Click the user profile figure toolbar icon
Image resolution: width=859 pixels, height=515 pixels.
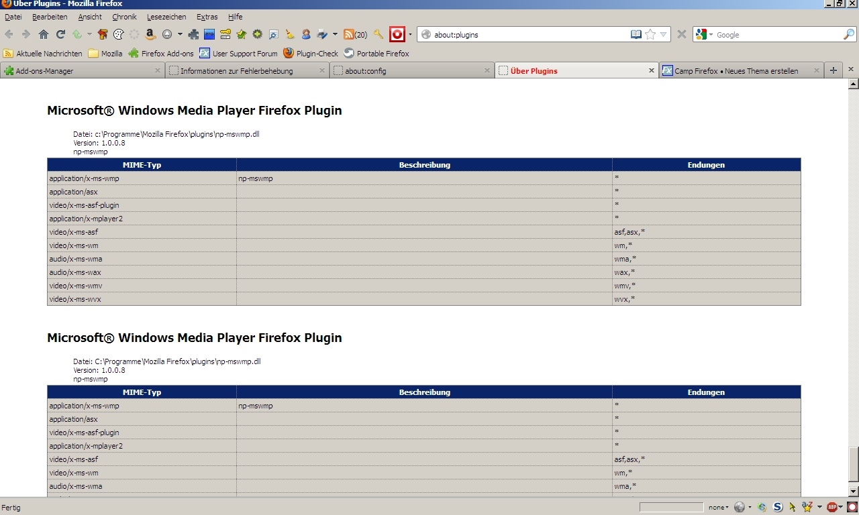coord(306,34)
